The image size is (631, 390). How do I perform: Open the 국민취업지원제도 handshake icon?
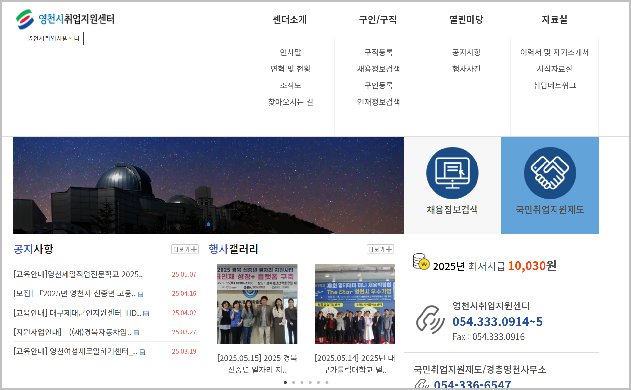[x=550, y=173]
